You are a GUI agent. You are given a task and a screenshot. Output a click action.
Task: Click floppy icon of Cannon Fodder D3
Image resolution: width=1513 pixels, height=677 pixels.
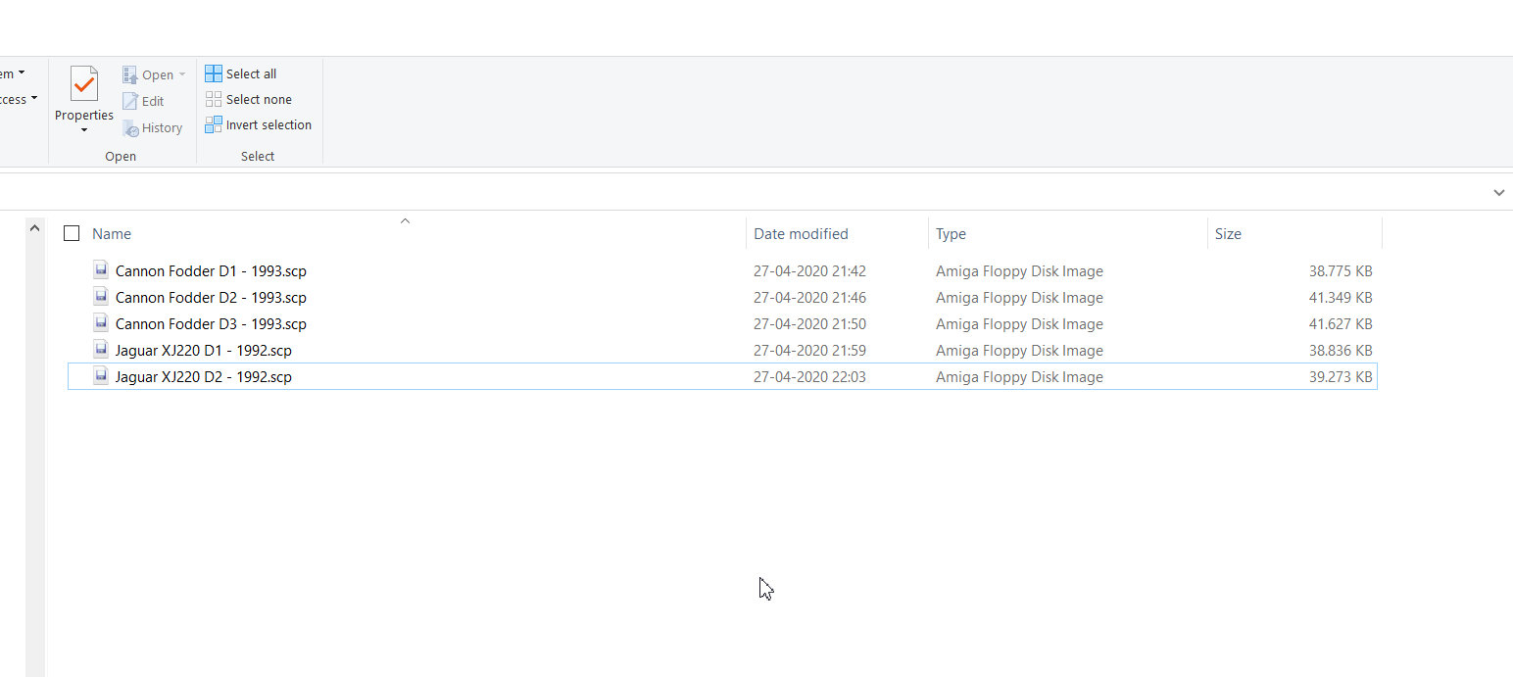pyautogui.click(x=100, y=323)
